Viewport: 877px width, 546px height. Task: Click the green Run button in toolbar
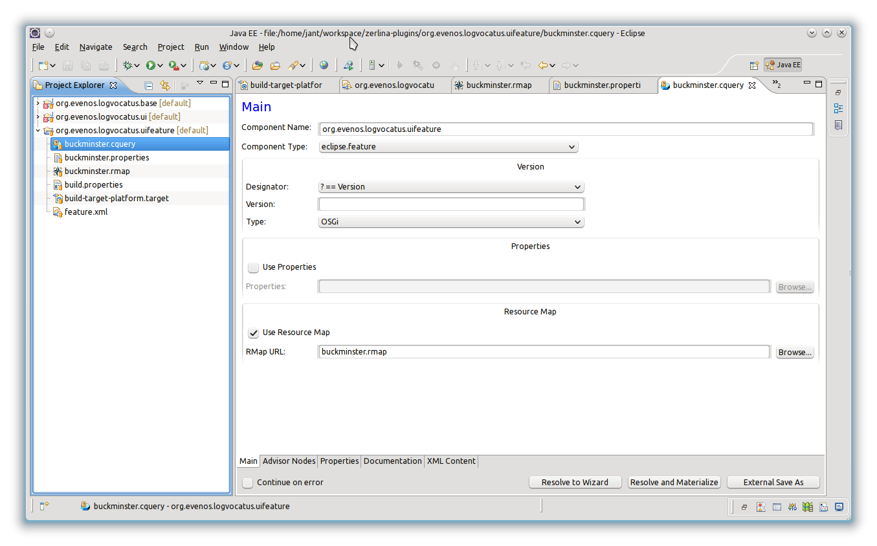pyautogui.click(x=151, y=65)
